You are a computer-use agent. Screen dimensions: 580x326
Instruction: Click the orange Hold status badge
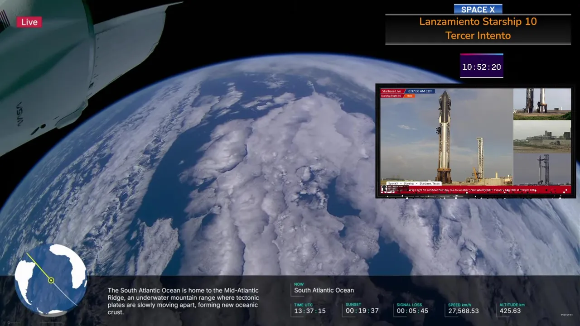click(x=410, y=96)
